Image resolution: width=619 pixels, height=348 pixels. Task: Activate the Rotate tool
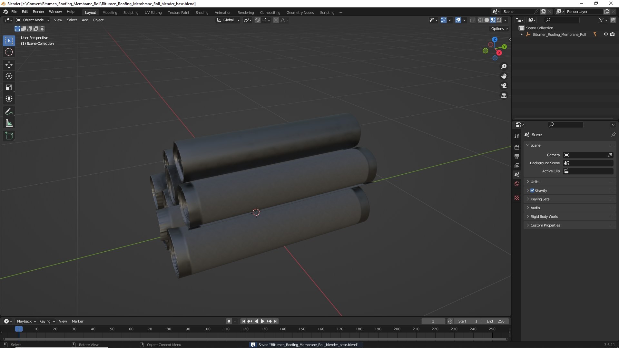point(9,76)
